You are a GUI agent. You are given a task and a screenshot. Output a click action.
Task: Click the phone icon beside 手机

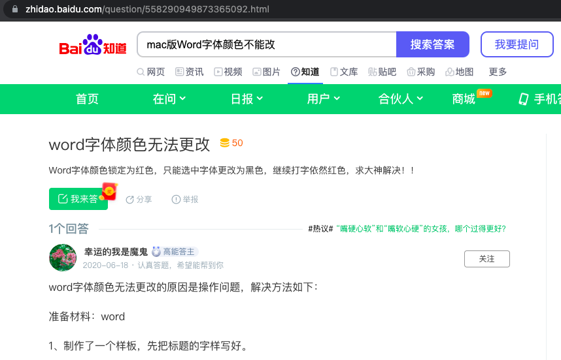(x=524, y=99)
